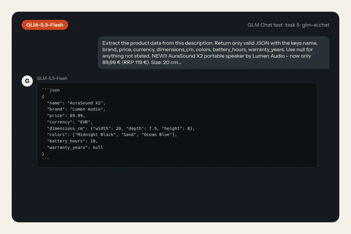
Task: Click the line "price": 89.99
Action: (66, 116)
